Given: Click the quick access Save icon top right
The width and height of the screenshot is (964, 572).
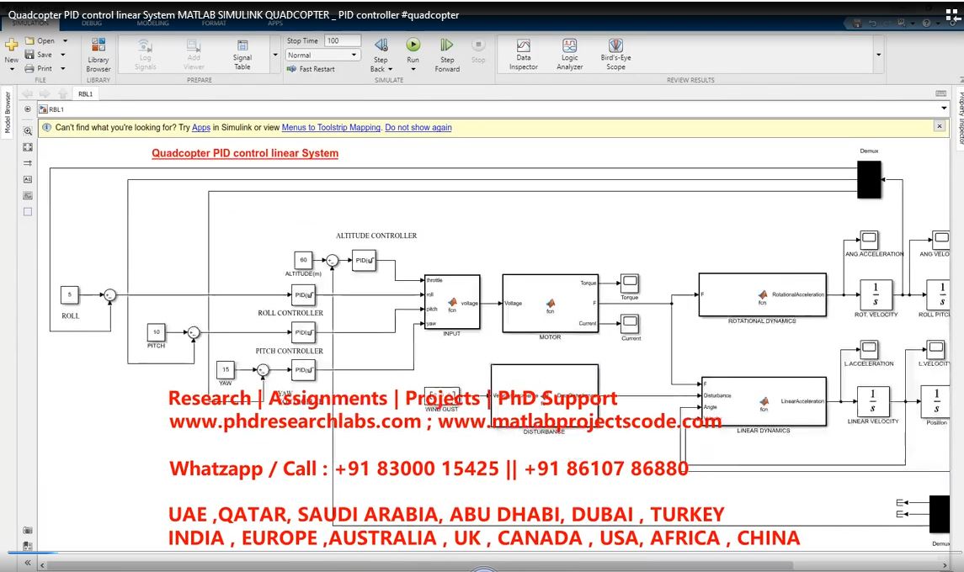Looking at the screenshot, I should point(857,24).
